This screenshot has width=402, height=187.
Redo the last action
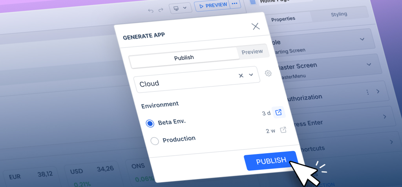[x=161, y=10]
